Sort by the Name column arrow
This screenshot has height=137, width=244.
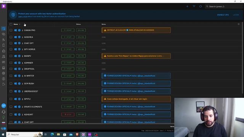pos(19,24)
